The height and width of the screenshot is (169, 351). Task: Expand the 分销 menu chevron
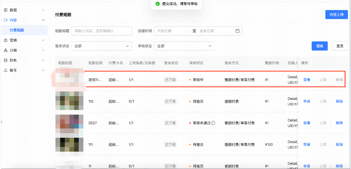(43, 50)
